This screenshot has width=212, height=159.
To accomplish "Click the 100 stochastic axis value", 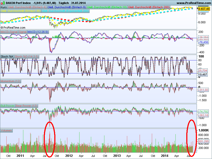I will tap(201, 56).
